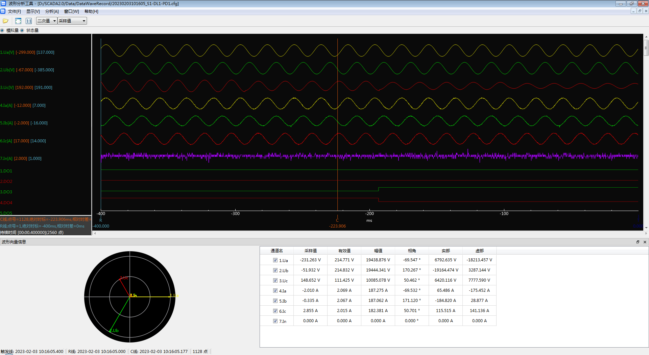Click the 1:1 original scale icon
649x355 pixels.
point(29,21)
